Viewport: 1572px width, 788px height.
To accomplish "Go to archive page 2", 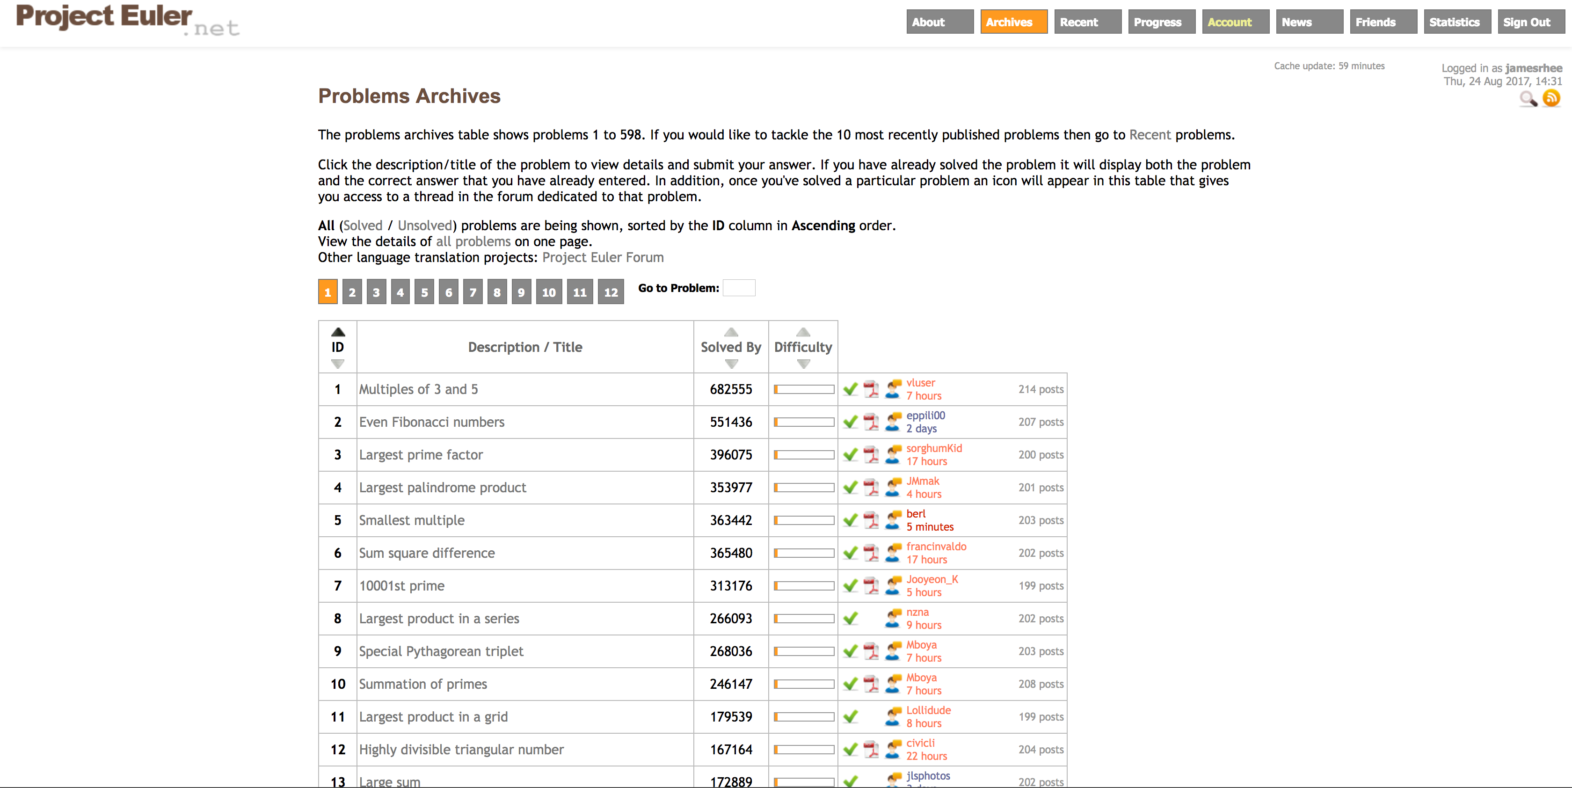I will [x=352, y=292].
